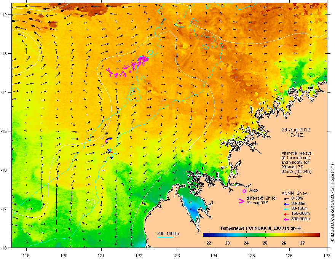Click longitude axis label 120
The width and height of the screenshot is (335, 259).
coord(64,256)
